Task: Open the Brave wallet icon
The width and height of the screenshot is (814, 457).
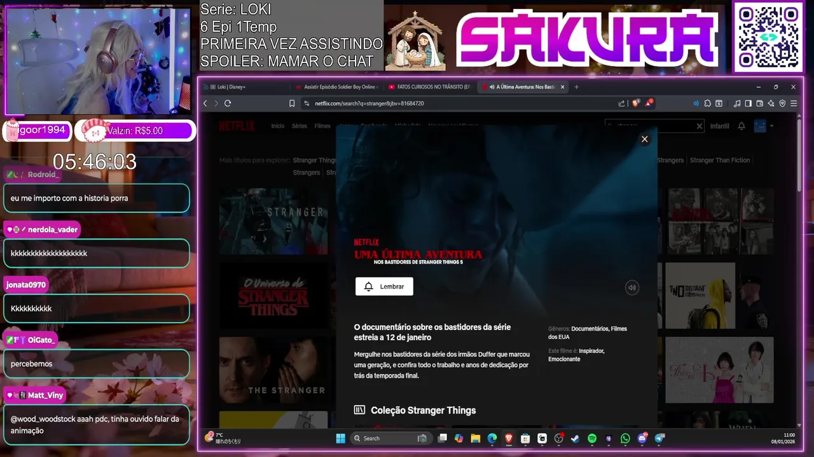Action: tap(759, 103)
